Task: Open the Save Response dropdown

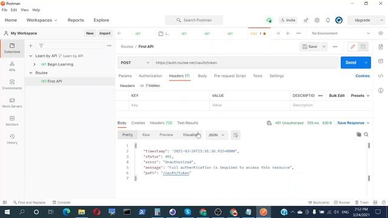Action: click(x=353, y=123)
